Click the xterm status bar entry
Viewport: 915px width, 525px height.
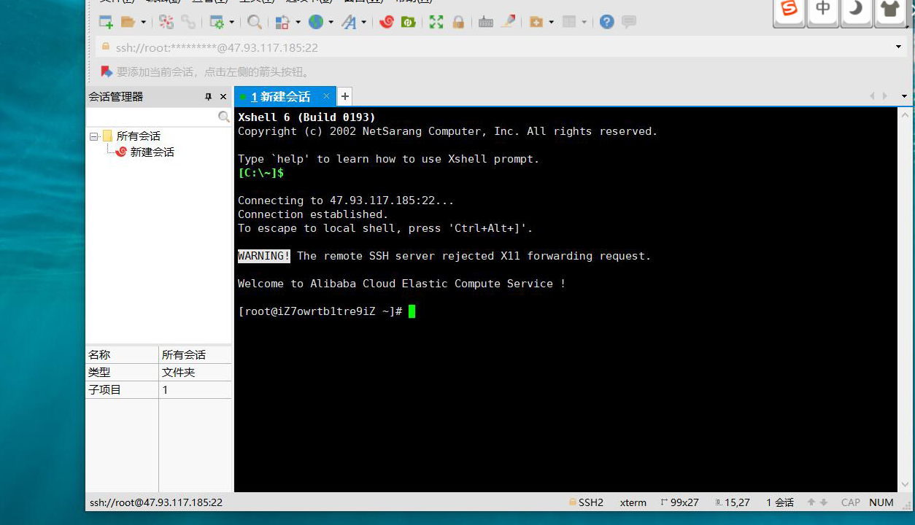(633, 502)
